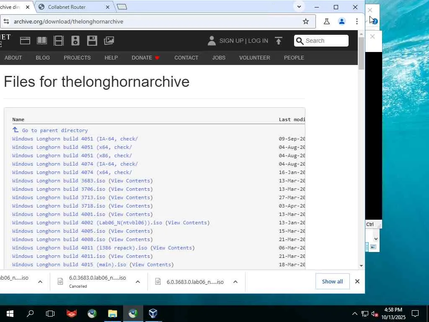Close the archive directory tab
This screenshot has width=429, height=322.
pos(28,7)
